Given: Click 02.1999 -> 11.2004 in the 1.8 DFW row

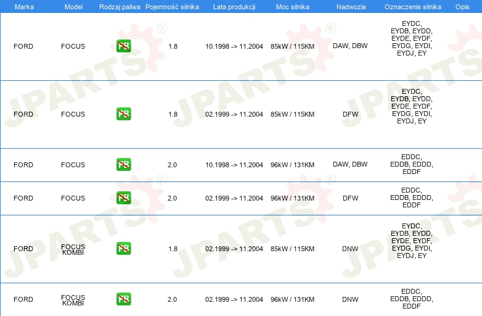Looking at the screenshot, I should click(234, 114).
